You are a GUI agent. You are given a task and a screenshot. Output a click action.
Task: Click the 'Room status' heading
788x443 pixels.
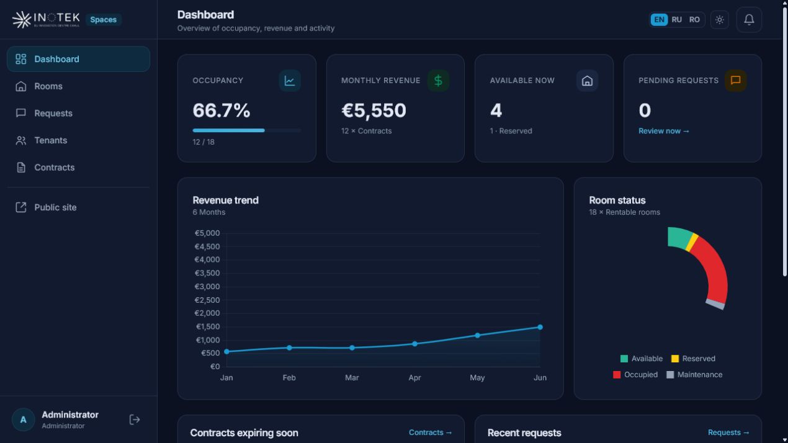617,200
